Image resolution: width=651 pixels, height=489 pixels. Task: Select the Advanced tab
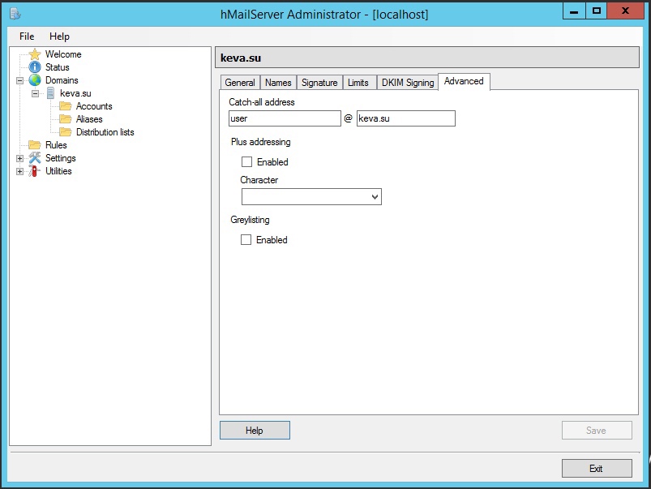[x=464, y=81]
